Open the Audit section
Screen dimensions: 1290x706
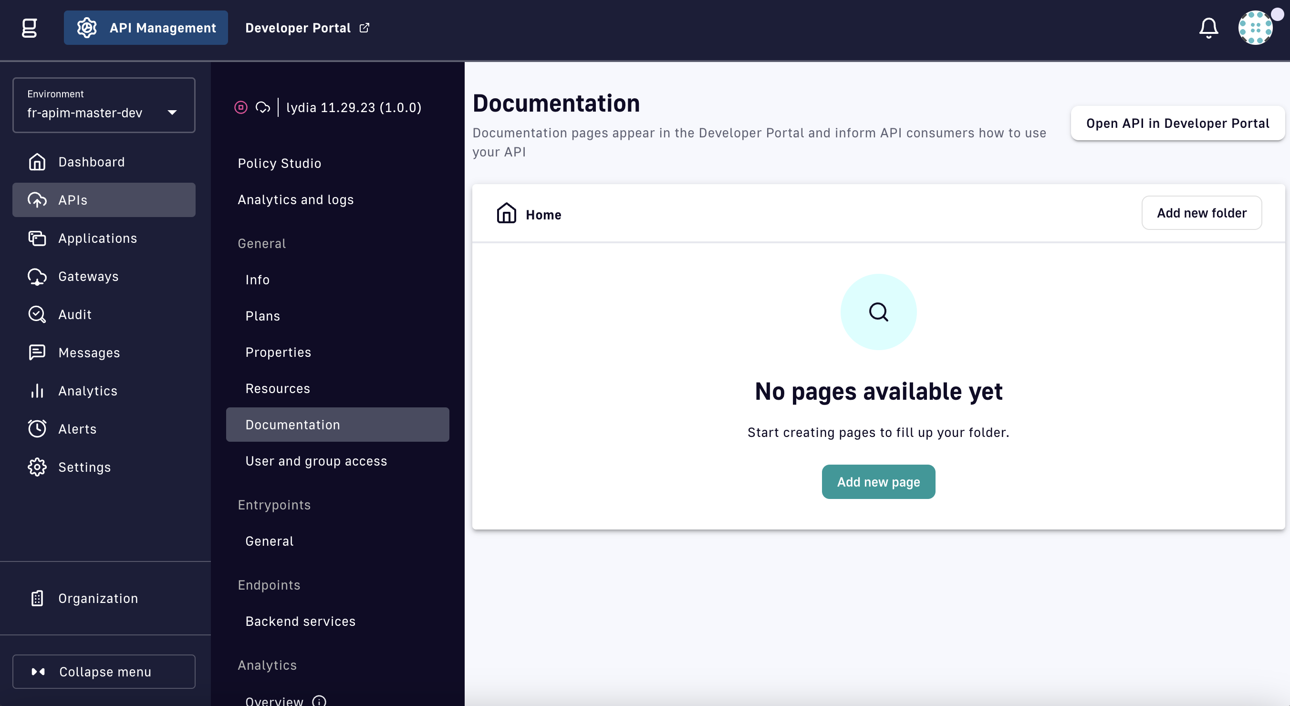[x=74, y=314]
